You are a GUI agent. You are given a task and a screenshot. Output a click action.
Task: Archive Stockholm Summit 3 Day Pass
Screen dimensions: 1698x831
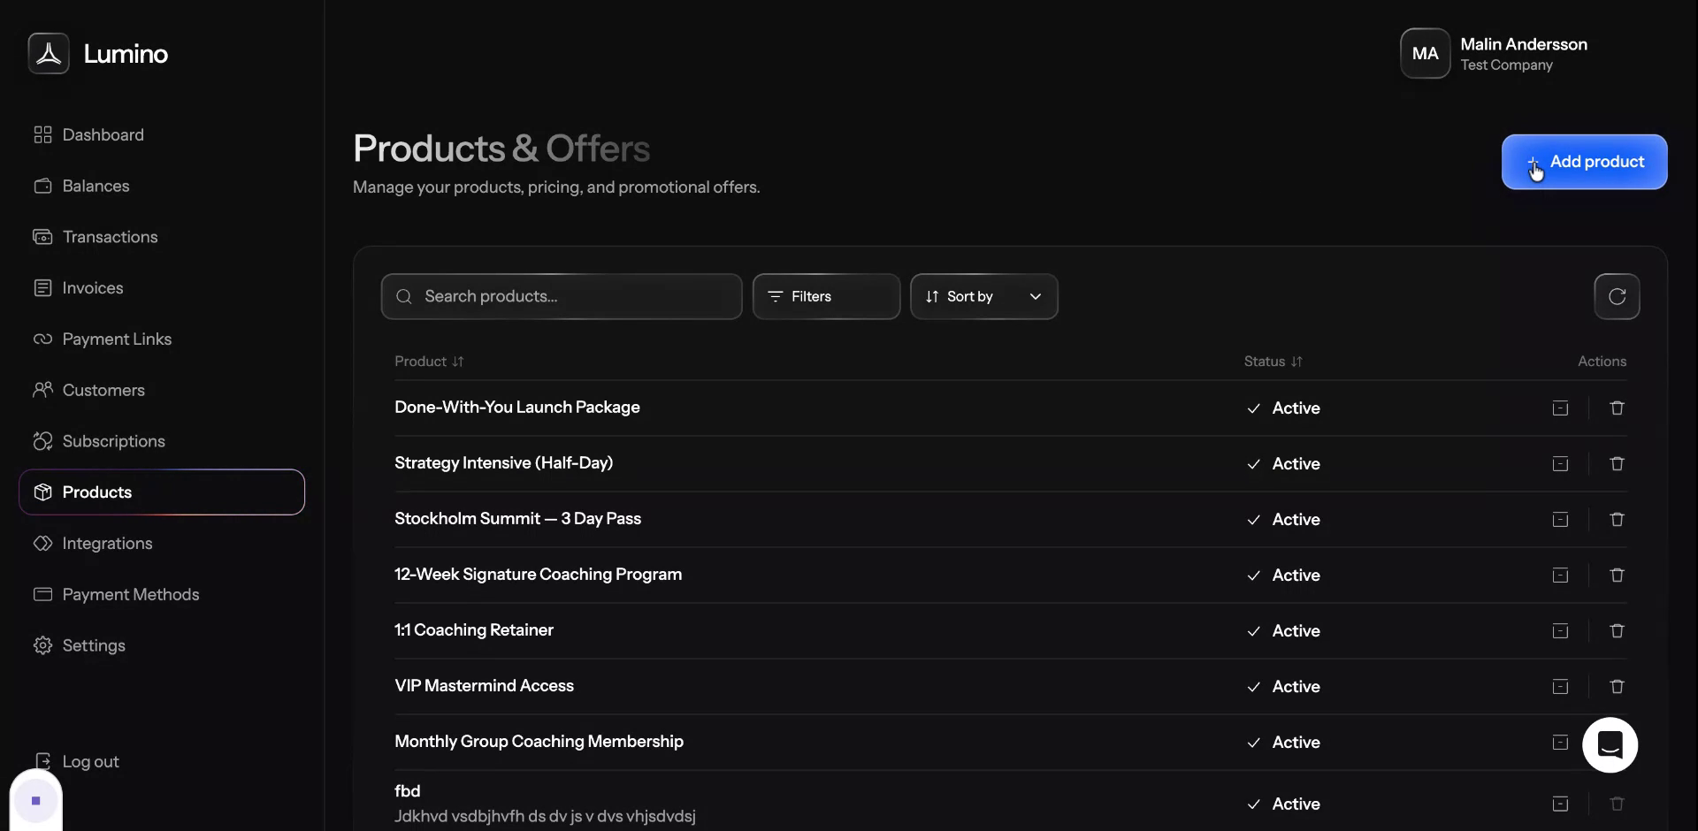coord(1560,519)
